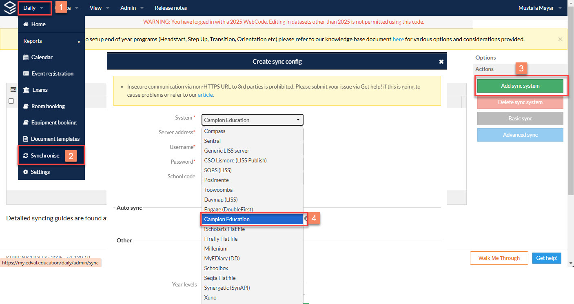Open the Mustafa Mayar user menu
The width and height of the screenshot is (574, 304).
click(x=540, y=8)
